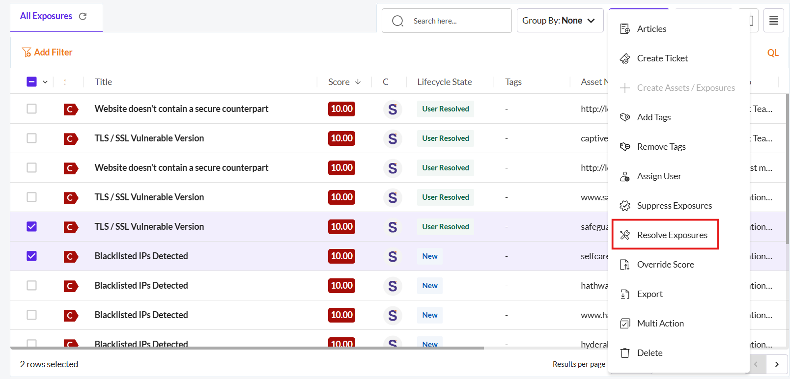The height and width of the screenshot is (379, 790).
Task: Click the Title column header
Action: (103, 82)
